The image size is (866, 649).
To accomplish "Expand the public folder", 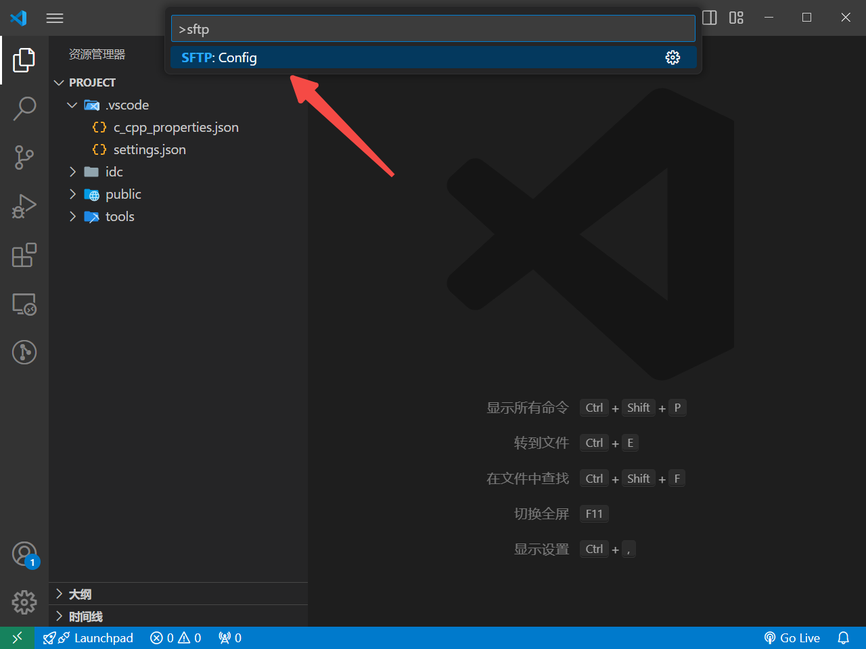I will 179,194.
